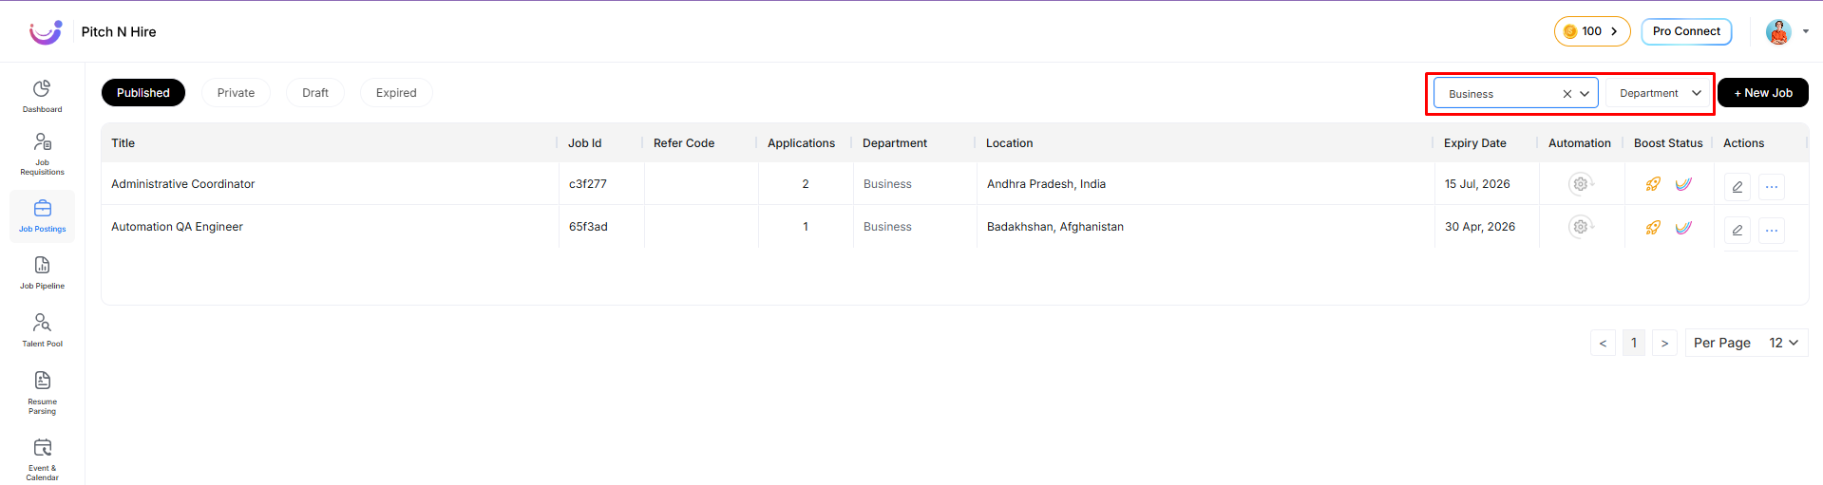The width and height of the screenshot is (1823, 485).
Task: Click the Pitch N Hire title text
Action: 119,31
